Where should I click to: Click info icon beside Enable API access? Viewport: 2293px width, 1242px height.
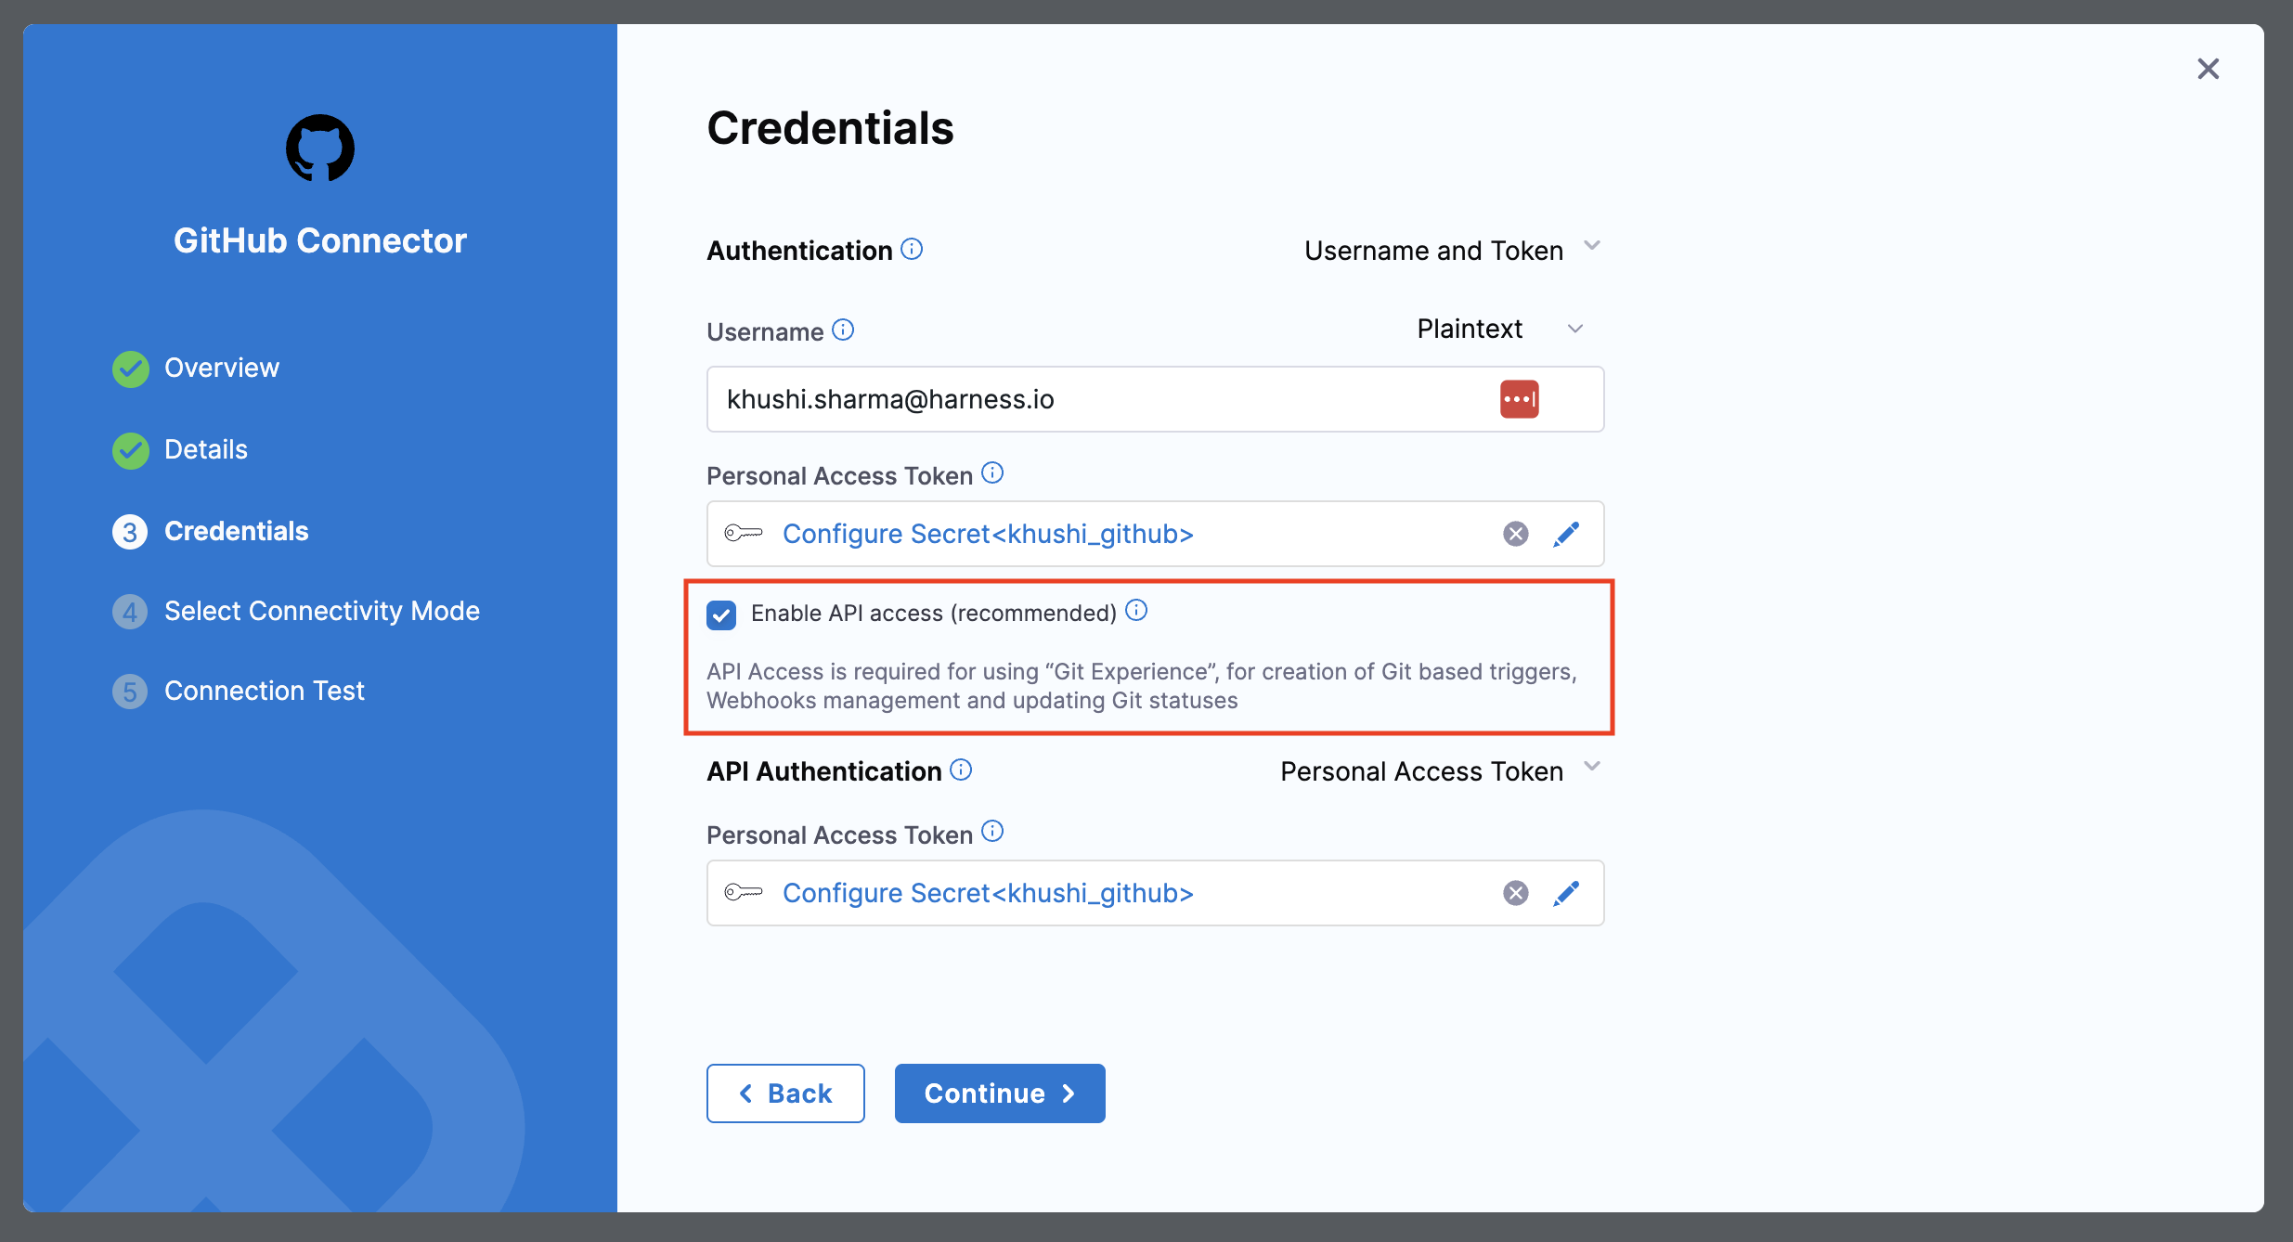[x=1136, y=611]
